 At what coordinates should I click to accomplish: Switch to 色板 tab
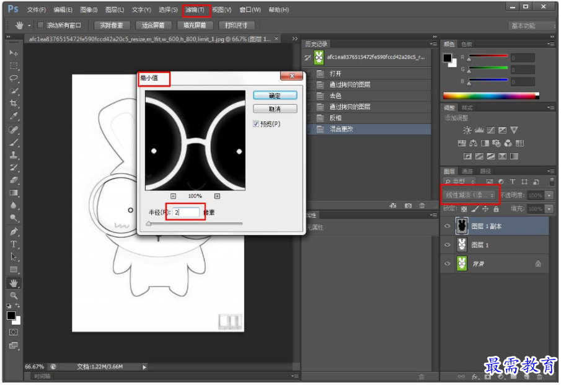click(x=467, y=44)
